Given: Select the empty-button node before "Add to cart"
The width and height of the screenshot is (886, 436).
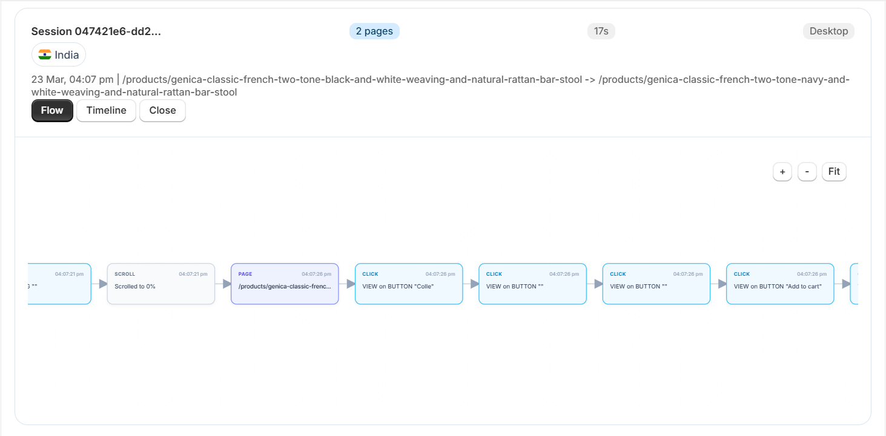Looking at the screenshot, I should tap(656, 284).
